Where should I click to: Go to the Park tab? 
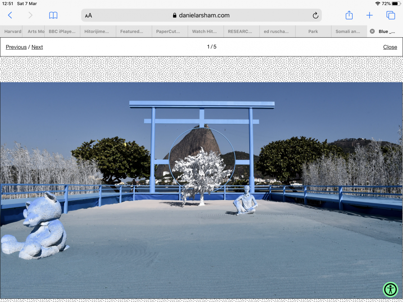(x=313, y=31)
